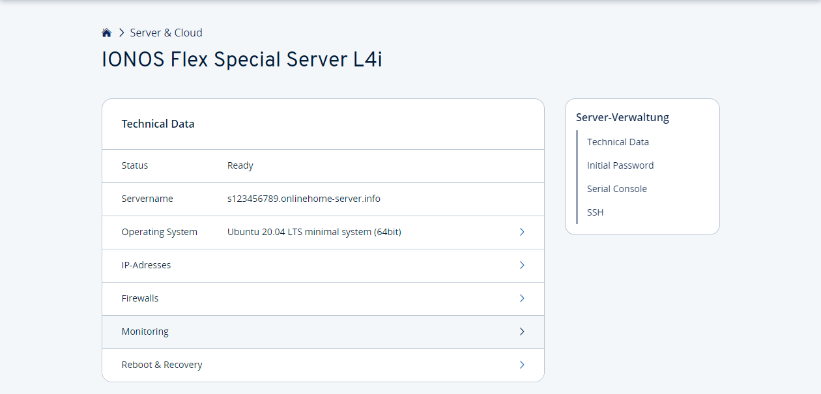Go to Initial Password in sidebar

click(620, 165)
